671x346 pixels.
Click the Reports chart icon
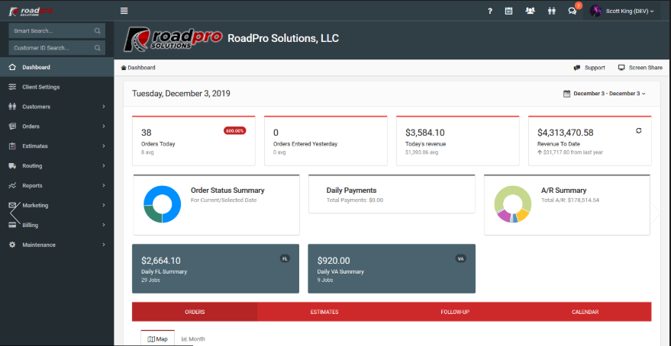(x=12, y=185)
